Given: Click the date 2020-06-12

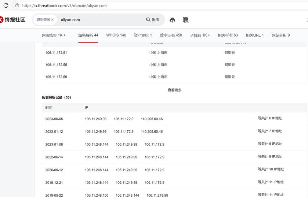Looking at the screenshot, I should [54, 170].
